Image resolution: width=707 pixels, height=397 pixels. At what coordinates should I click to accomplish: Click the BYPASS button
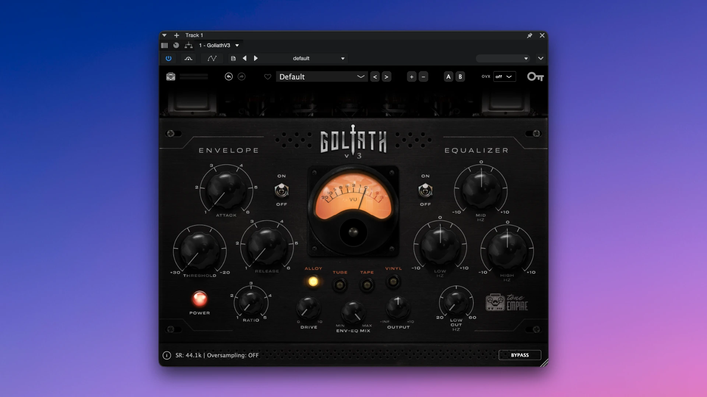pyautogui.click(x=520, y=355)
